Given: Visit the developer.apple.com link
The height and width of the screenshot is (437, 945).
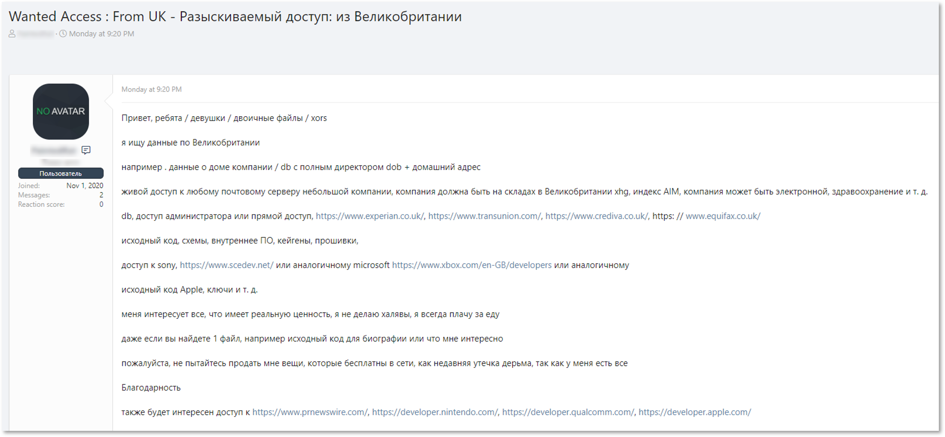Looking at the screenshot, I should click(x=695, y=412).
